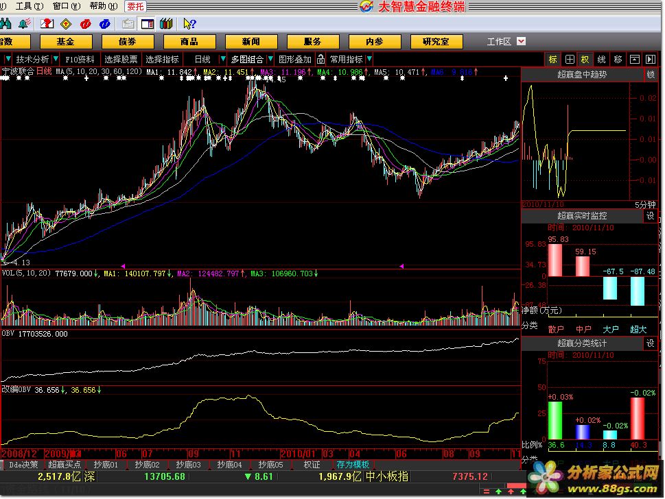Open the 窗口(W) menu

(x=66, y=6)
